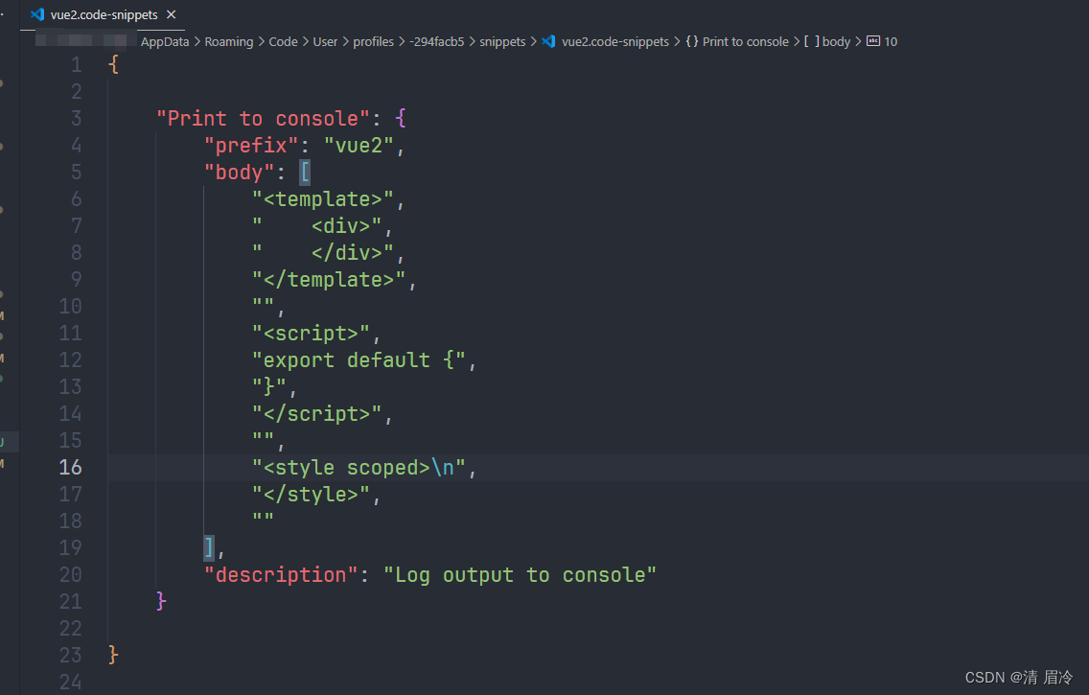
Task: Click line number 1 in gutter
Action: coord(77,64)
